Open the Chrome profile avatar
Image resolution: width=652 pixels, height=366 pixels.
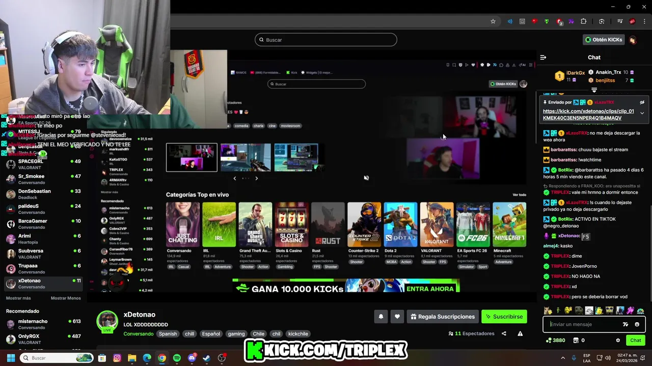632,21
